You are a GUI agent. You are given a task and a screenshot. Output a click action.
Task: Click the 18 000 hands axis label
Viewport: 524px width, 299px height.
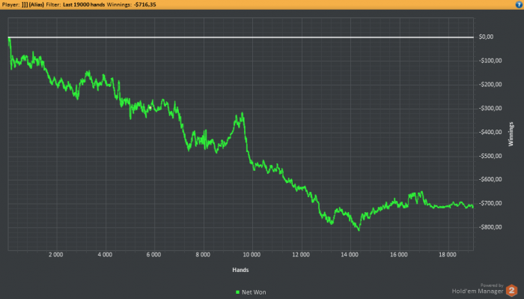coord(448,255)
